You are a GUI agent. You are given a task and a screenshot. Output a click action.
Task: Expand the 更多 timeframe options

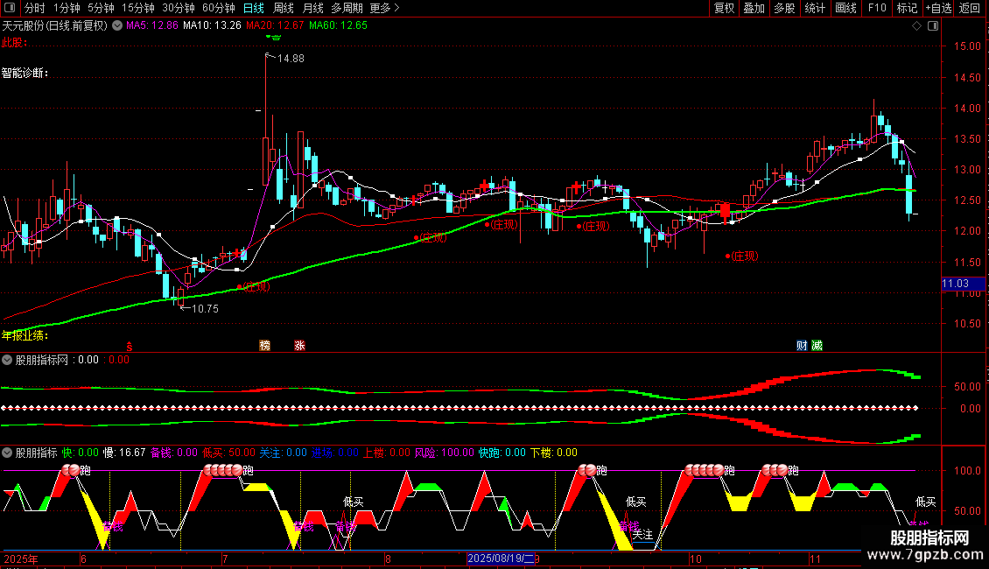point(385,8)
